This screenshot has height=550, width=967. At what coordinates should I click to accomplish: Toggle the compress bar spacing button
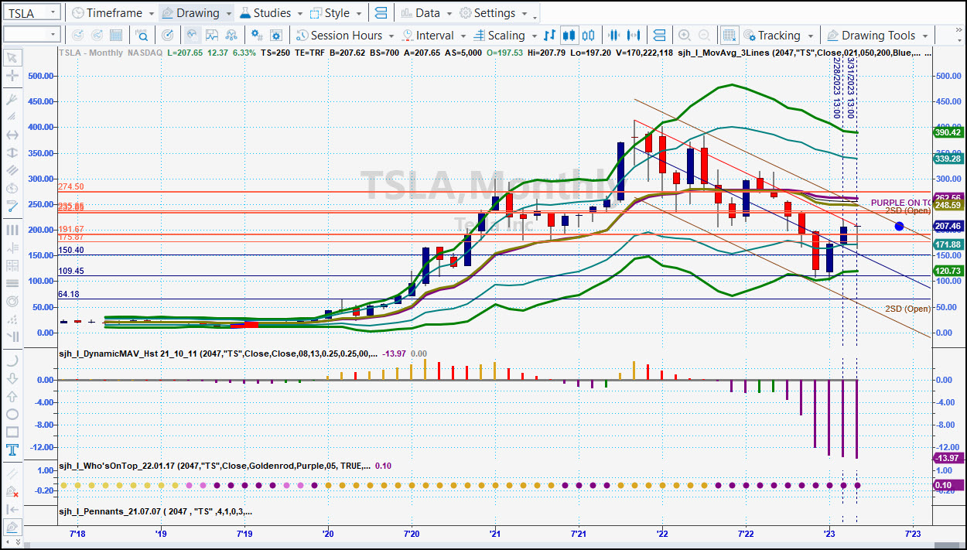pyautogui.click(x=614, y=35)
